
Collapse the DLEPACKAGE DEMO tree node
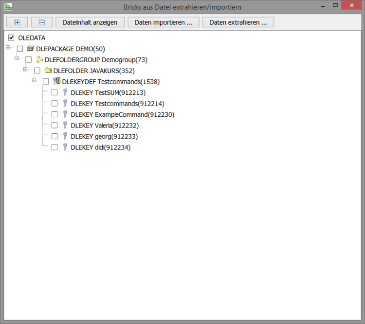click(x=8, y=47)
